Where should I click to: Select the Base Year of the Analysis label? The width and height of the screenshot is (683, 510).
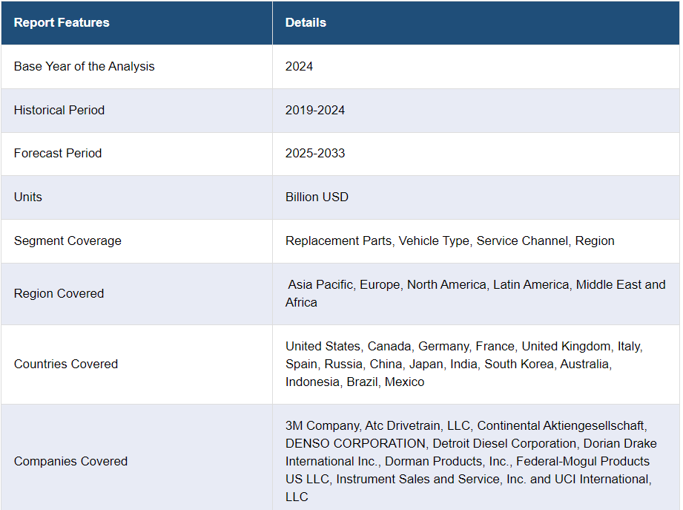[84, 66]
